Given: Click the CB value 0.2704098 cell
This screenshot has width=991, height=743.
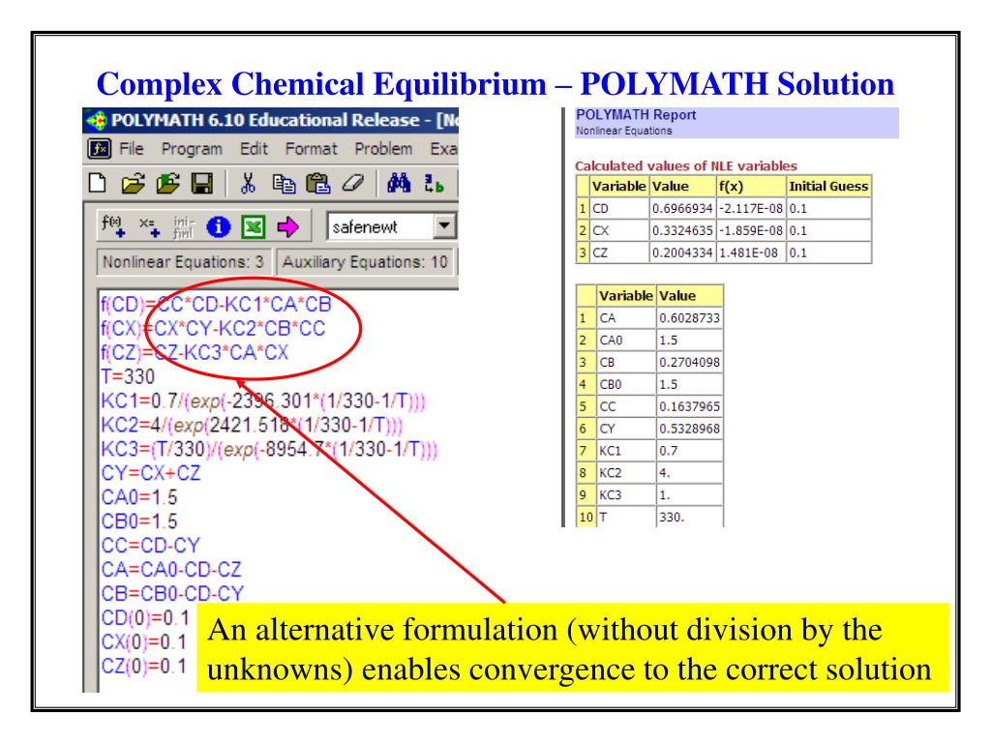Looking at the screenshot, I should pos(689,362).
